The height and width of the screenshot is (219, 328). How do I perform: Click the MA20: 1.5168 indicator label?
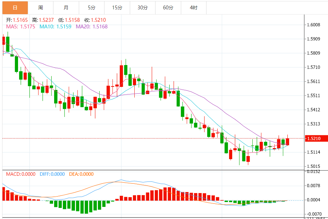[92, 27]
